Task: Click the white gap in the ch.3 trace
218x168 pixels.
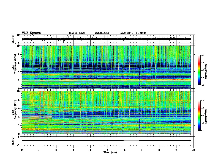Action: coord(131,141)
